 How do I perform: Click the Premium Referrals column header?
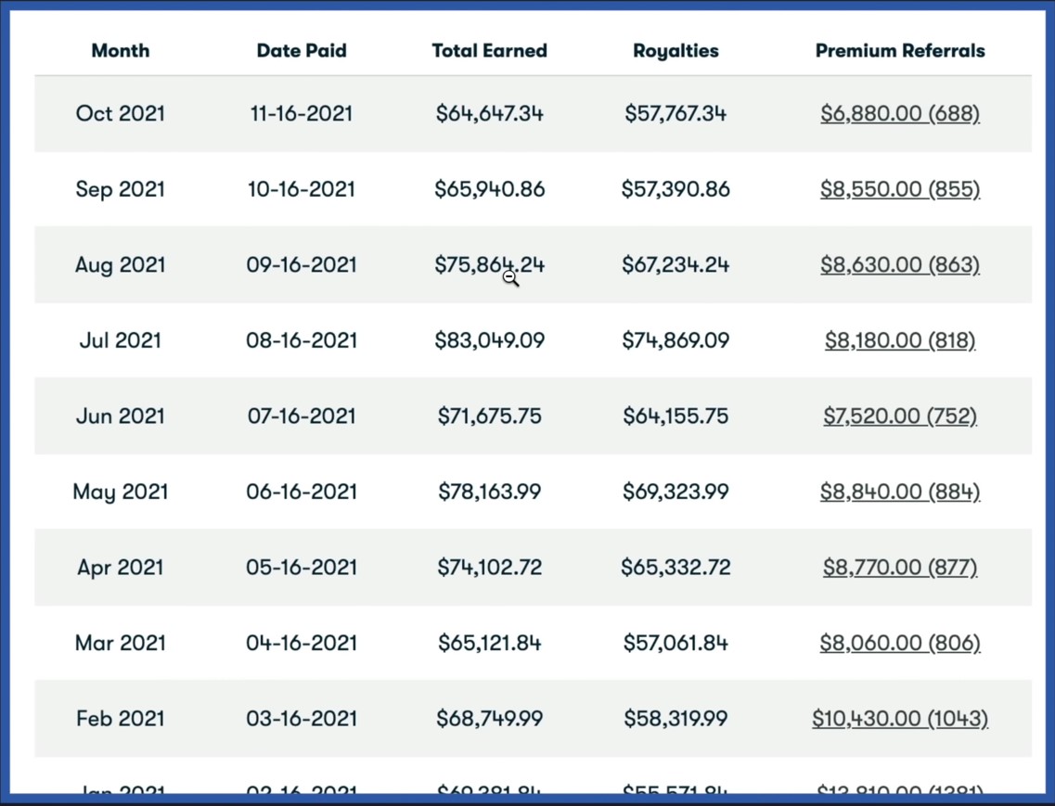(900, 51)
